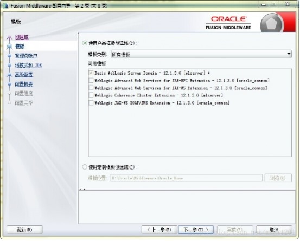The width and height of the screenshot is (300, 241).
Task: Toggle Basic WebLogic Server Domain checkbox
Action: 91,73
